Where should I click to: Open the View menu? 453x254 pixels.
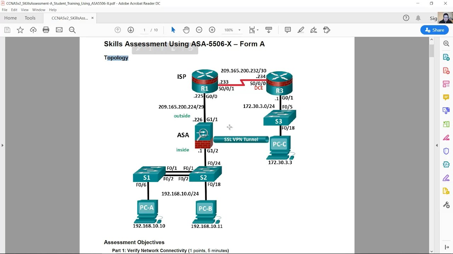(25, 10)
